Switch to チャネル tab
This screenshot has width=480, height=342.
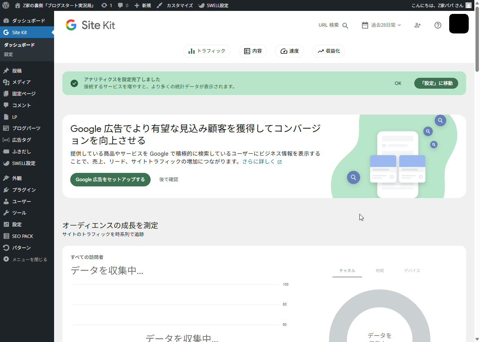347,271
